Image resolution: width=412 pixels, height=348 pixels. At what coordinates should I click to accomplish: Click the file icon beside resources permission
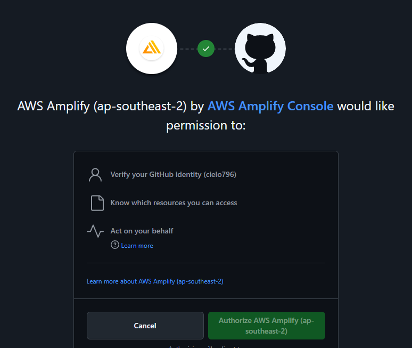(x=96, y=203)
